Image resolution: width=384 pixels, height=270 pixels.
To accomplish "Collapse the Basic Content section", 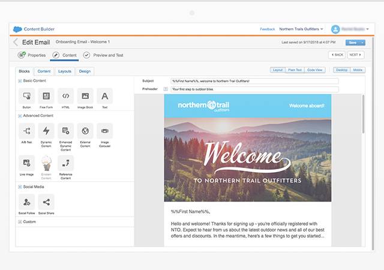I will click(x=20, y=81).
